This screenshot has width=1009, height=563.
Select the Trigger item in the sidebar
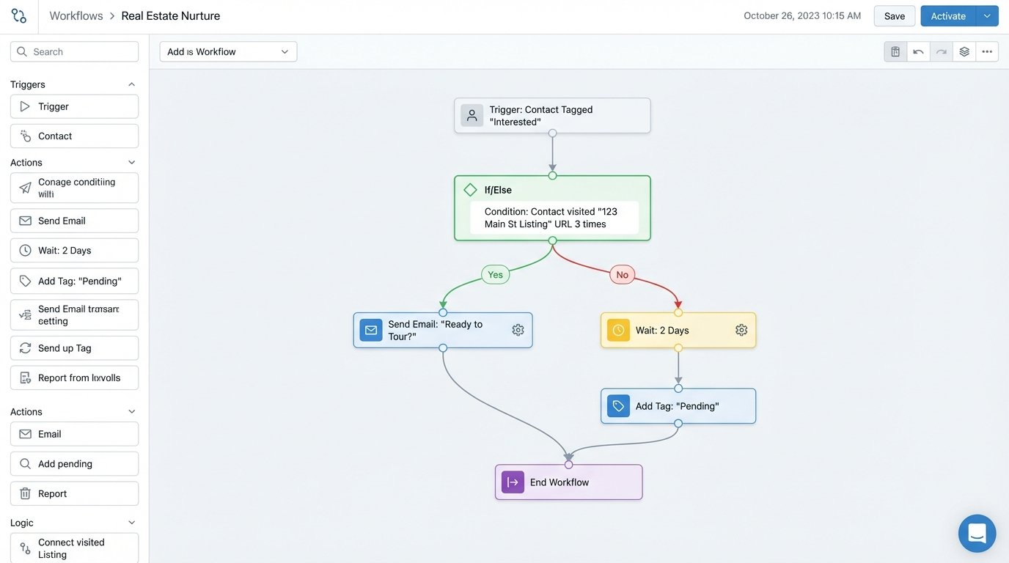(73, 106)
